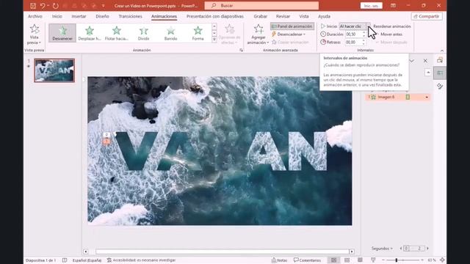
Task: Select slide 1 thumbnail
Action: point(54,70)
